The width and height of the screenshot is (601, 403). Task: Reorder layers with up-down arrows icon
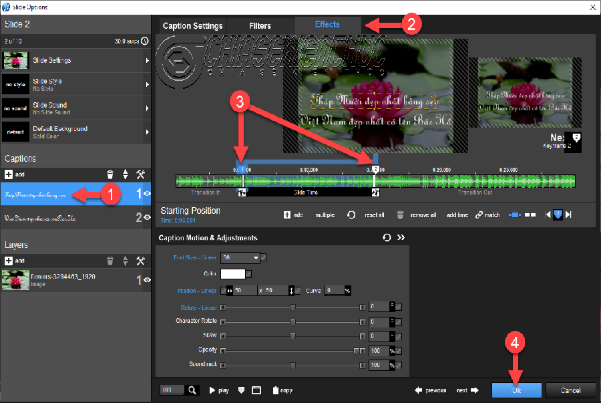coord(126,261)
